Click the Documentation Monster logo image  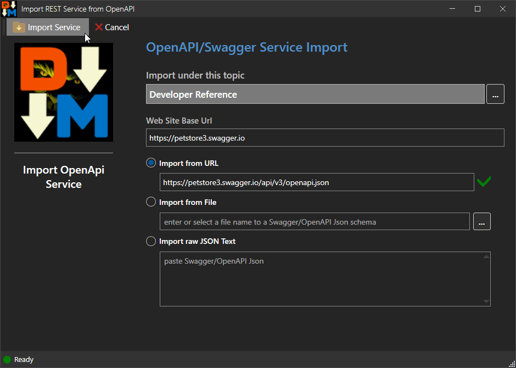pyautogui.click(x=64, y=92)
